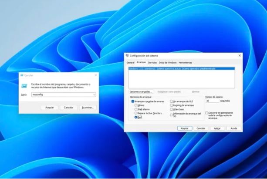
Task: Select the Arranque tab
Action: [x=141, y=62]
